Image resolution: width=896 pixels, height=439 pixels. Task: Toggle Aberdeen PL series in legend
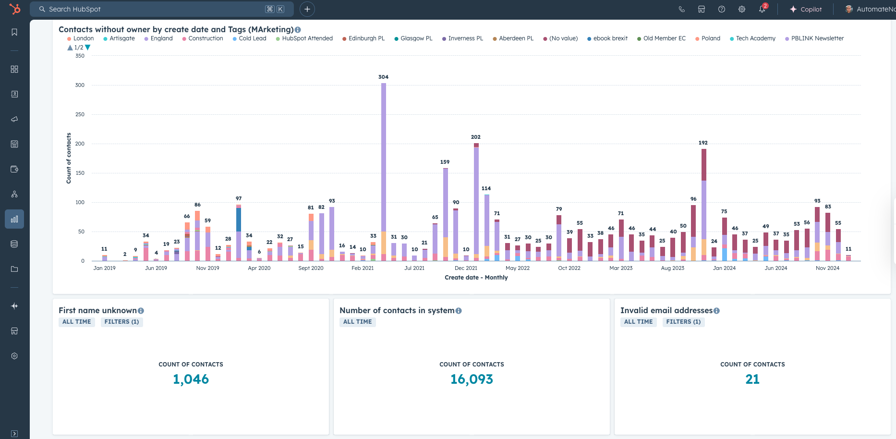[513, 38]
